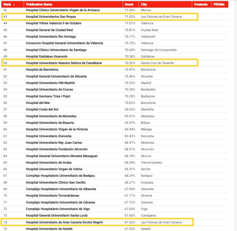Click the Hospital Universitarios San Roque name
The width and height of the screenshot is (237, 231).
point(51,17)
